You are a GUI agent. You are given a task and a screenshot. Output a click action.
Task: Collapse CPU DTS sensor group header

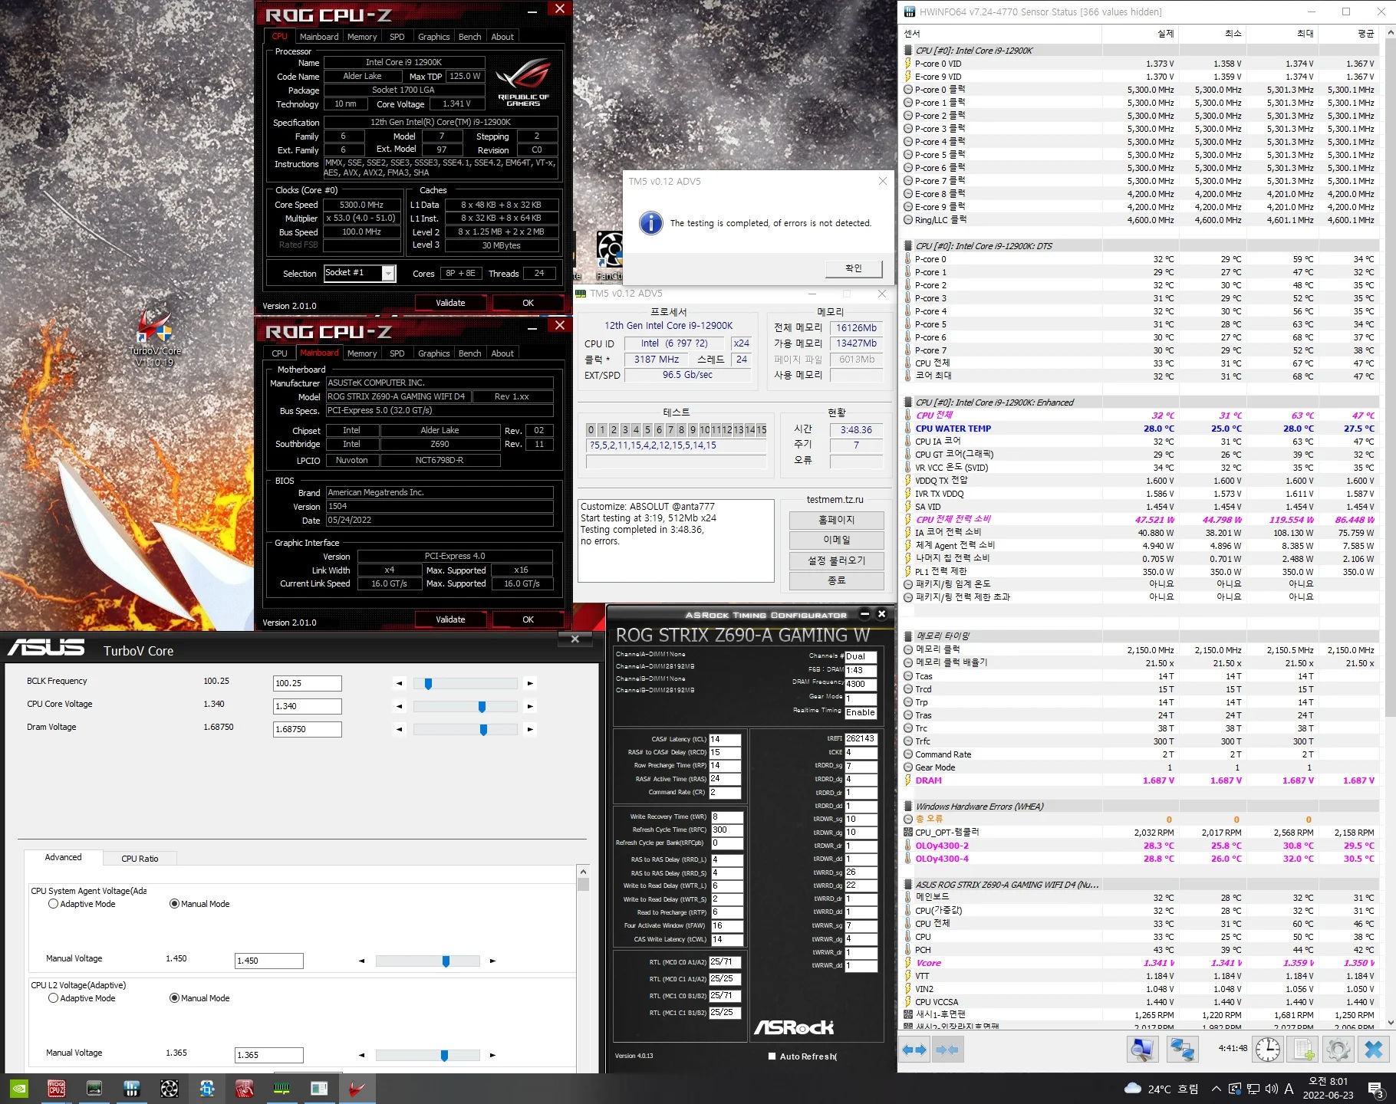pyautogui.click(x=908, y=246)
